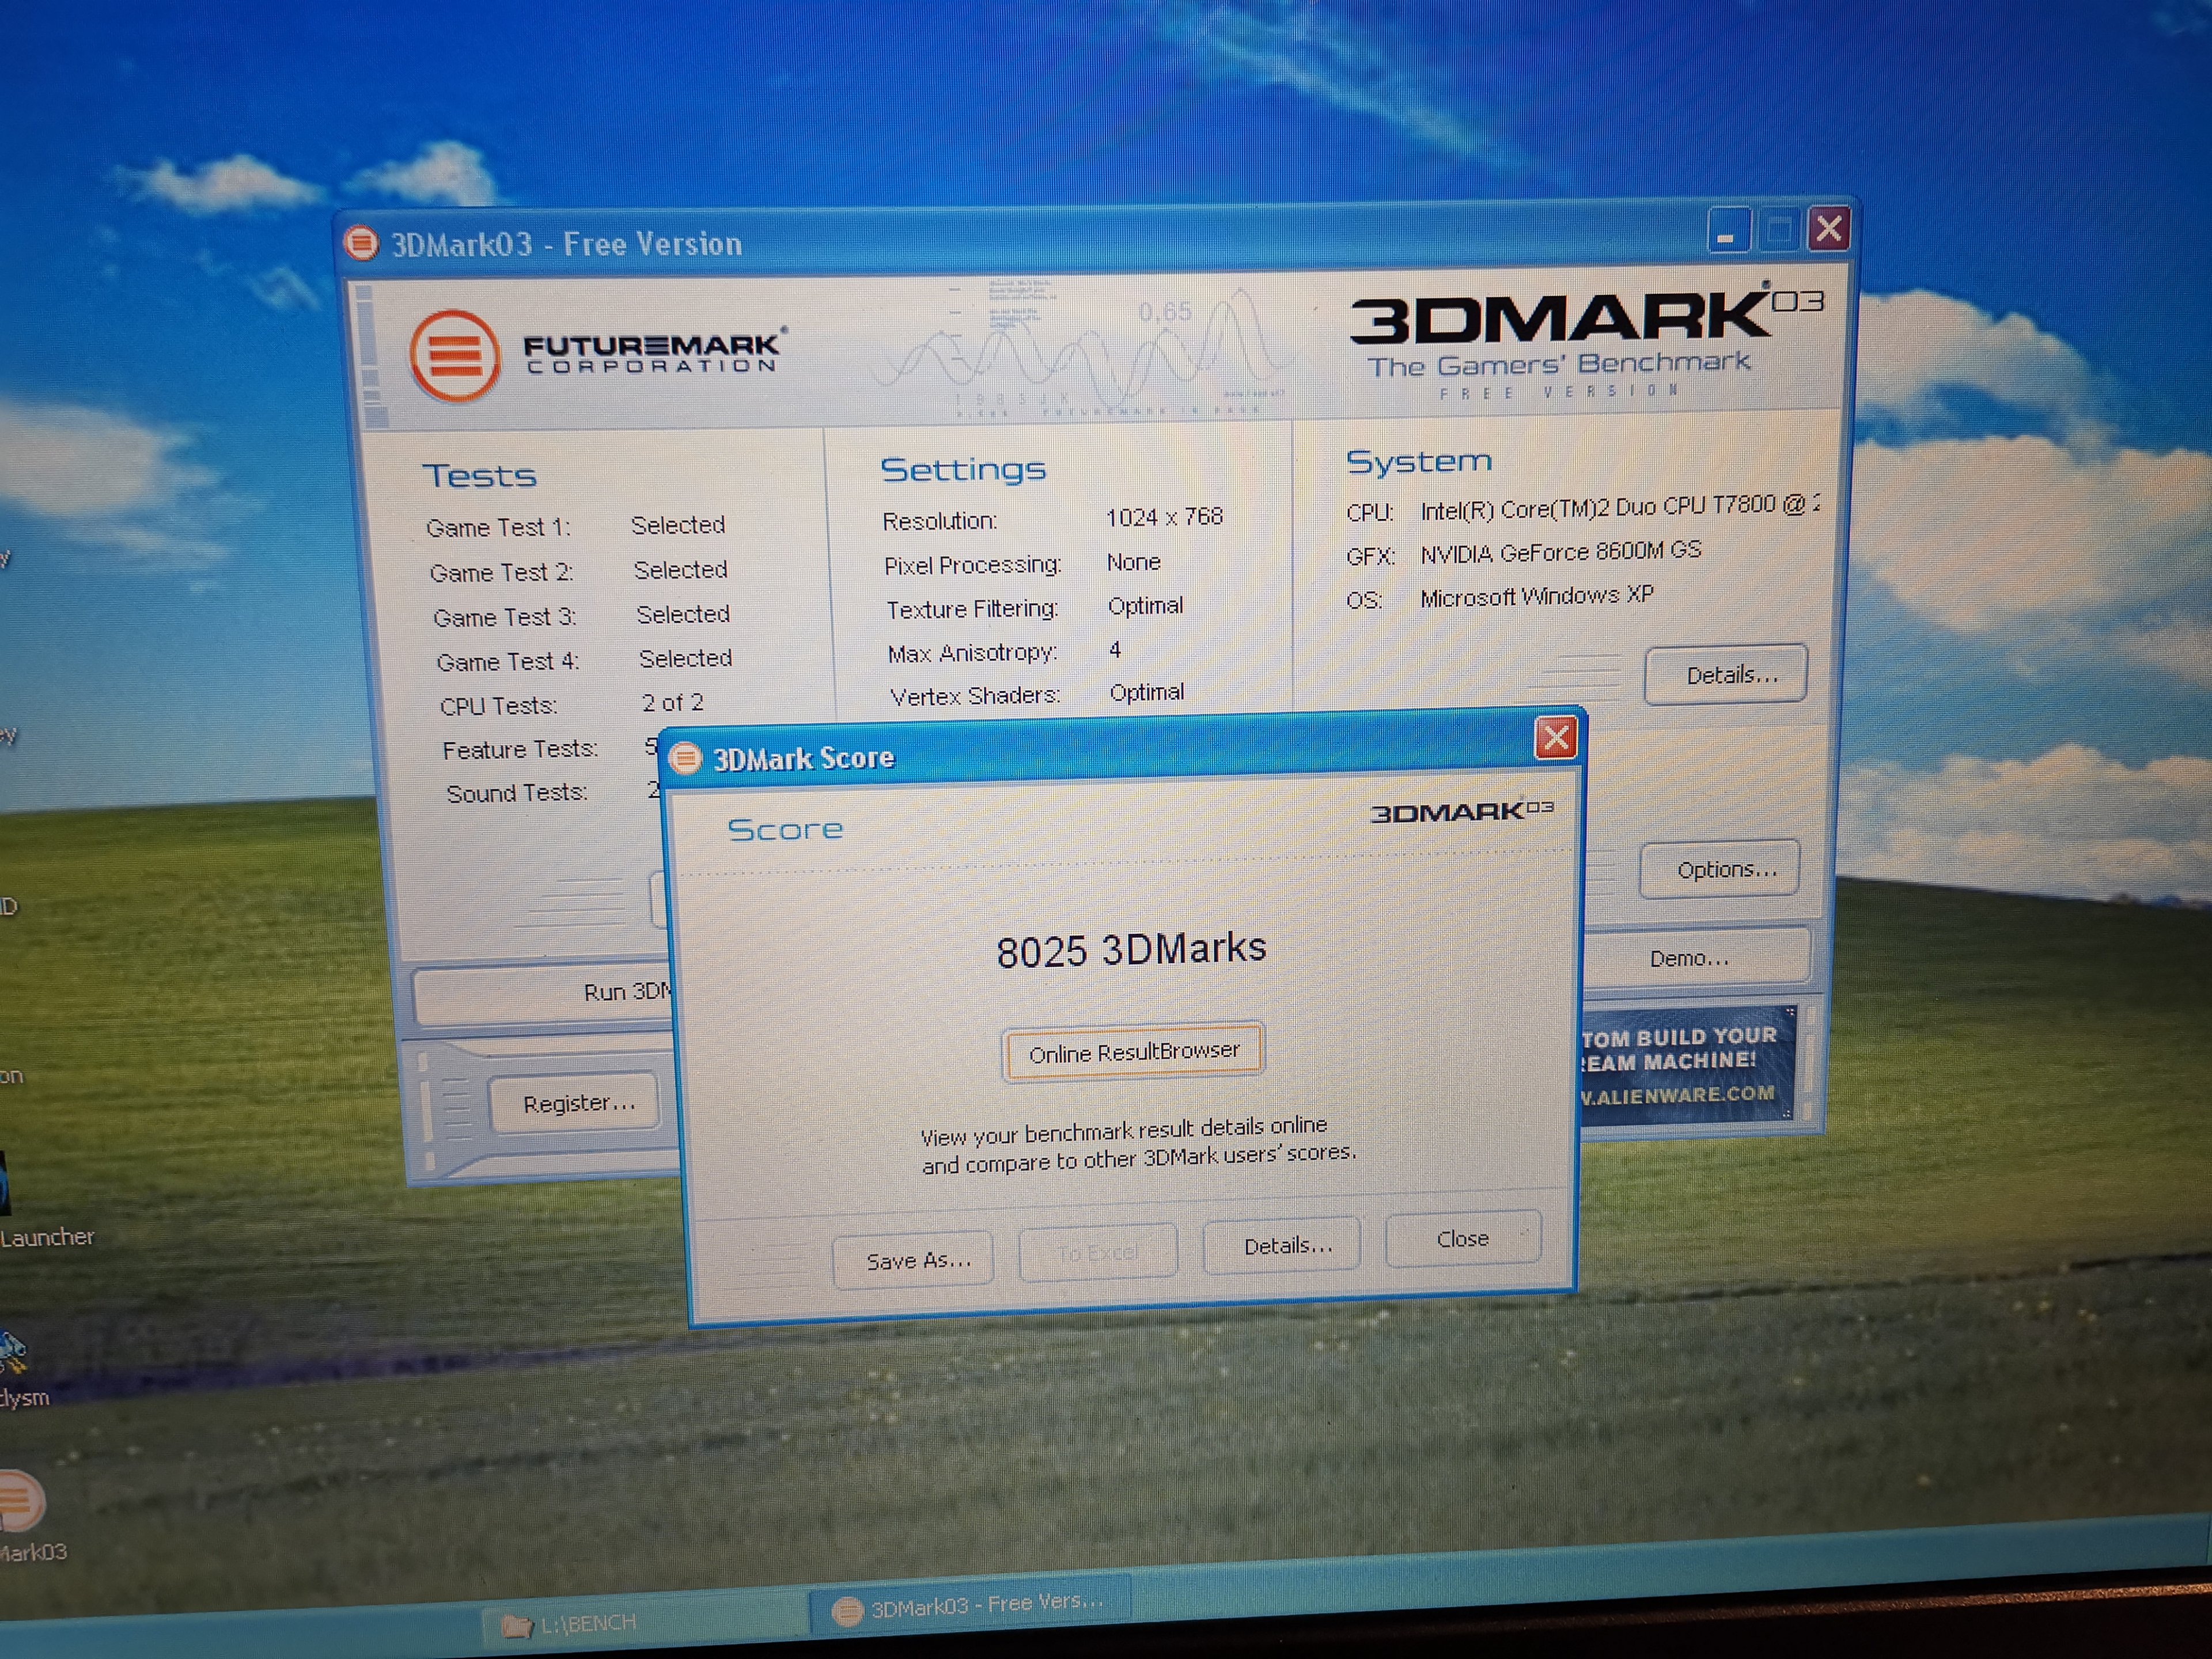Open System Details in main window
2212x1659 pixels.
pyautogui.click(x=1726, y=675)
